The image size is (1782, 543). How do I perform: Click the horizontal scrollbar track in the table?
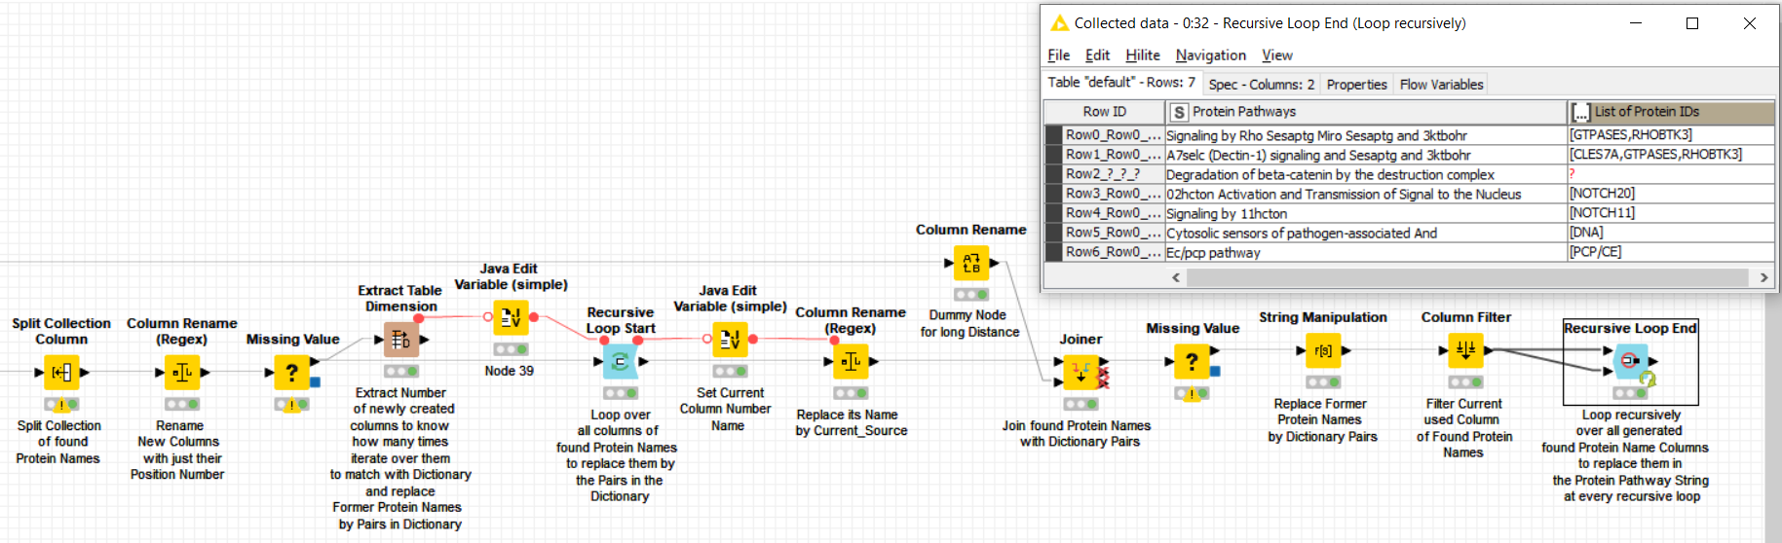click(x=1468, y=277)
